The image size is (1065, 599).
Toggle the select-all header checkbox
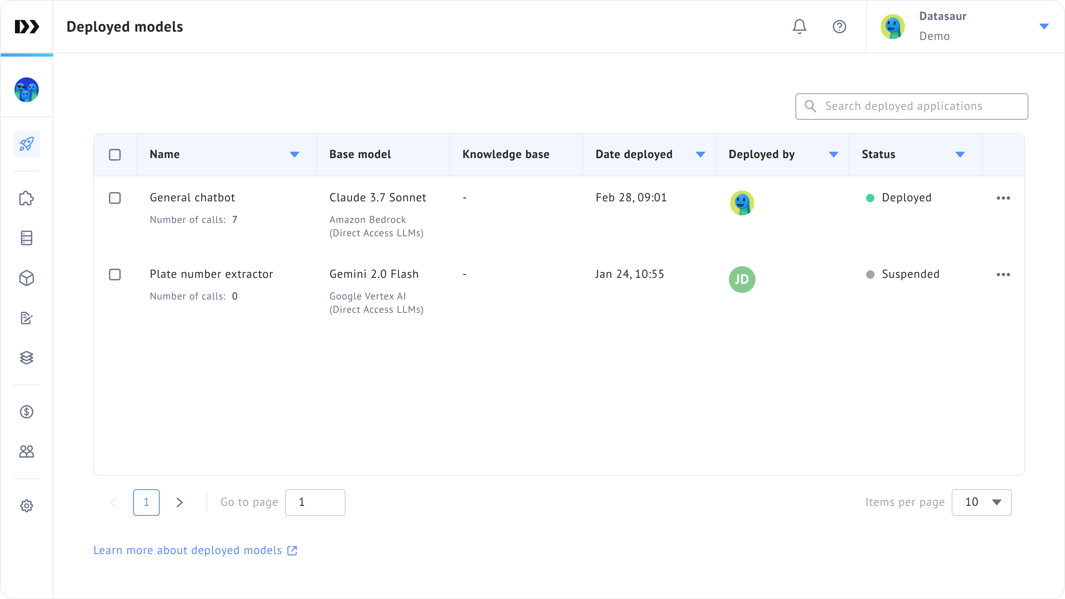(x=115, y=155)
